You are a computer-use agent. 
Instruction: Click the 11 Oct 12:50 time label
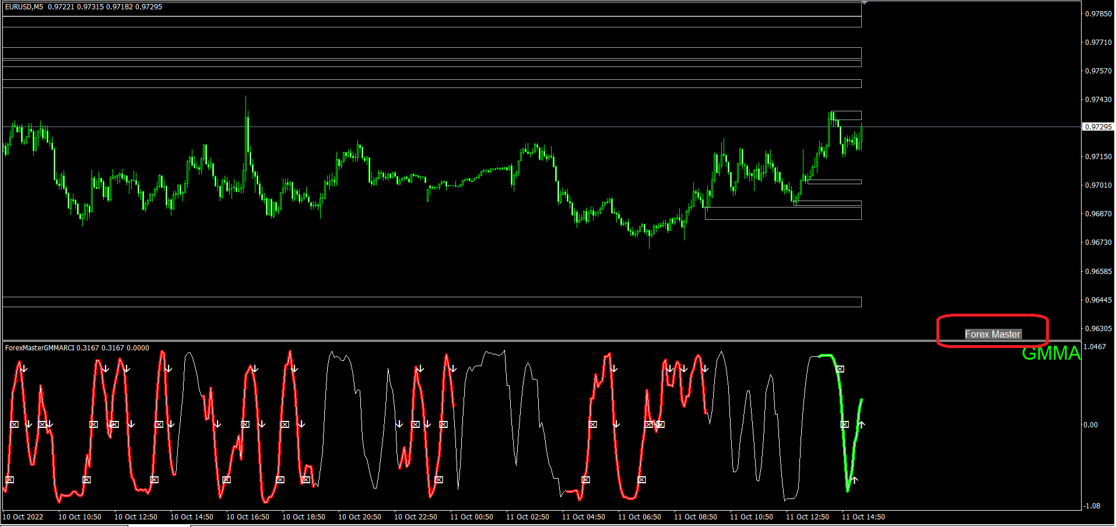coord(808,517)
